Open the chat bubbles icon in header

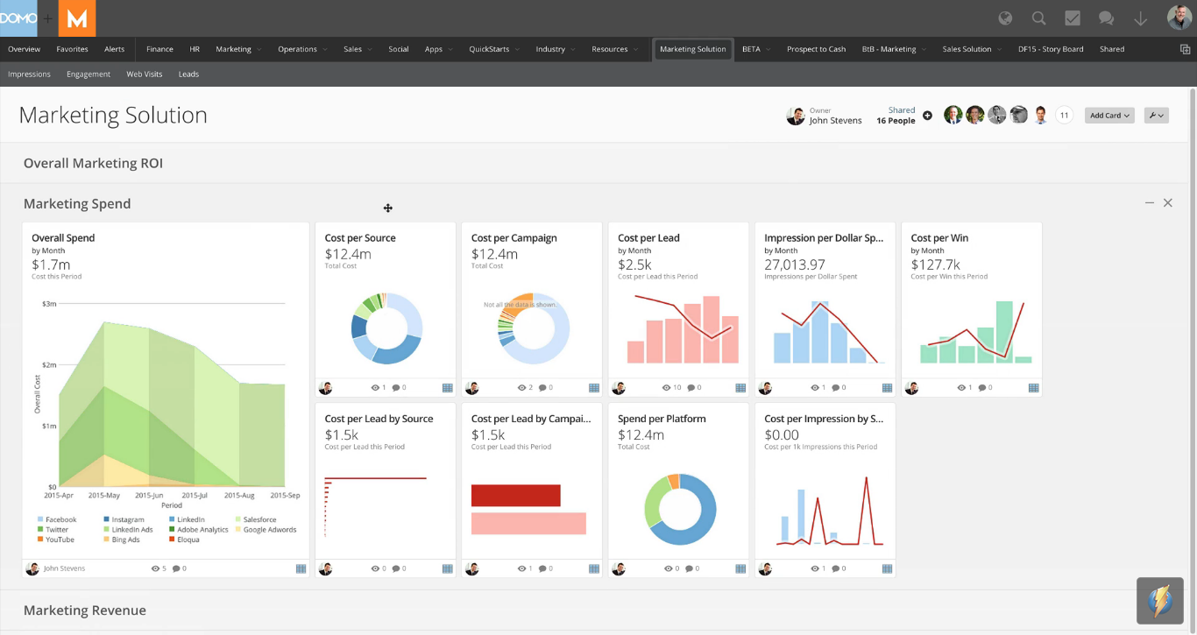tap(1106, 18)
